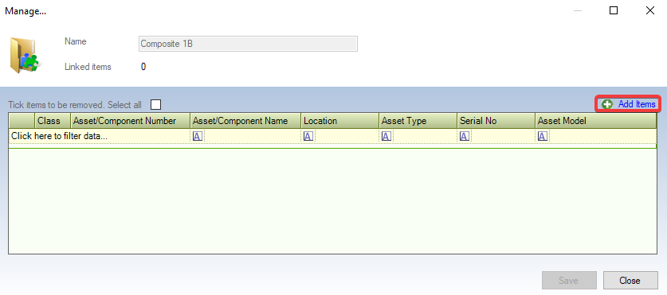Open filter operator icon under Asset Model
The image size is (667, 295).
pos(543,136)
